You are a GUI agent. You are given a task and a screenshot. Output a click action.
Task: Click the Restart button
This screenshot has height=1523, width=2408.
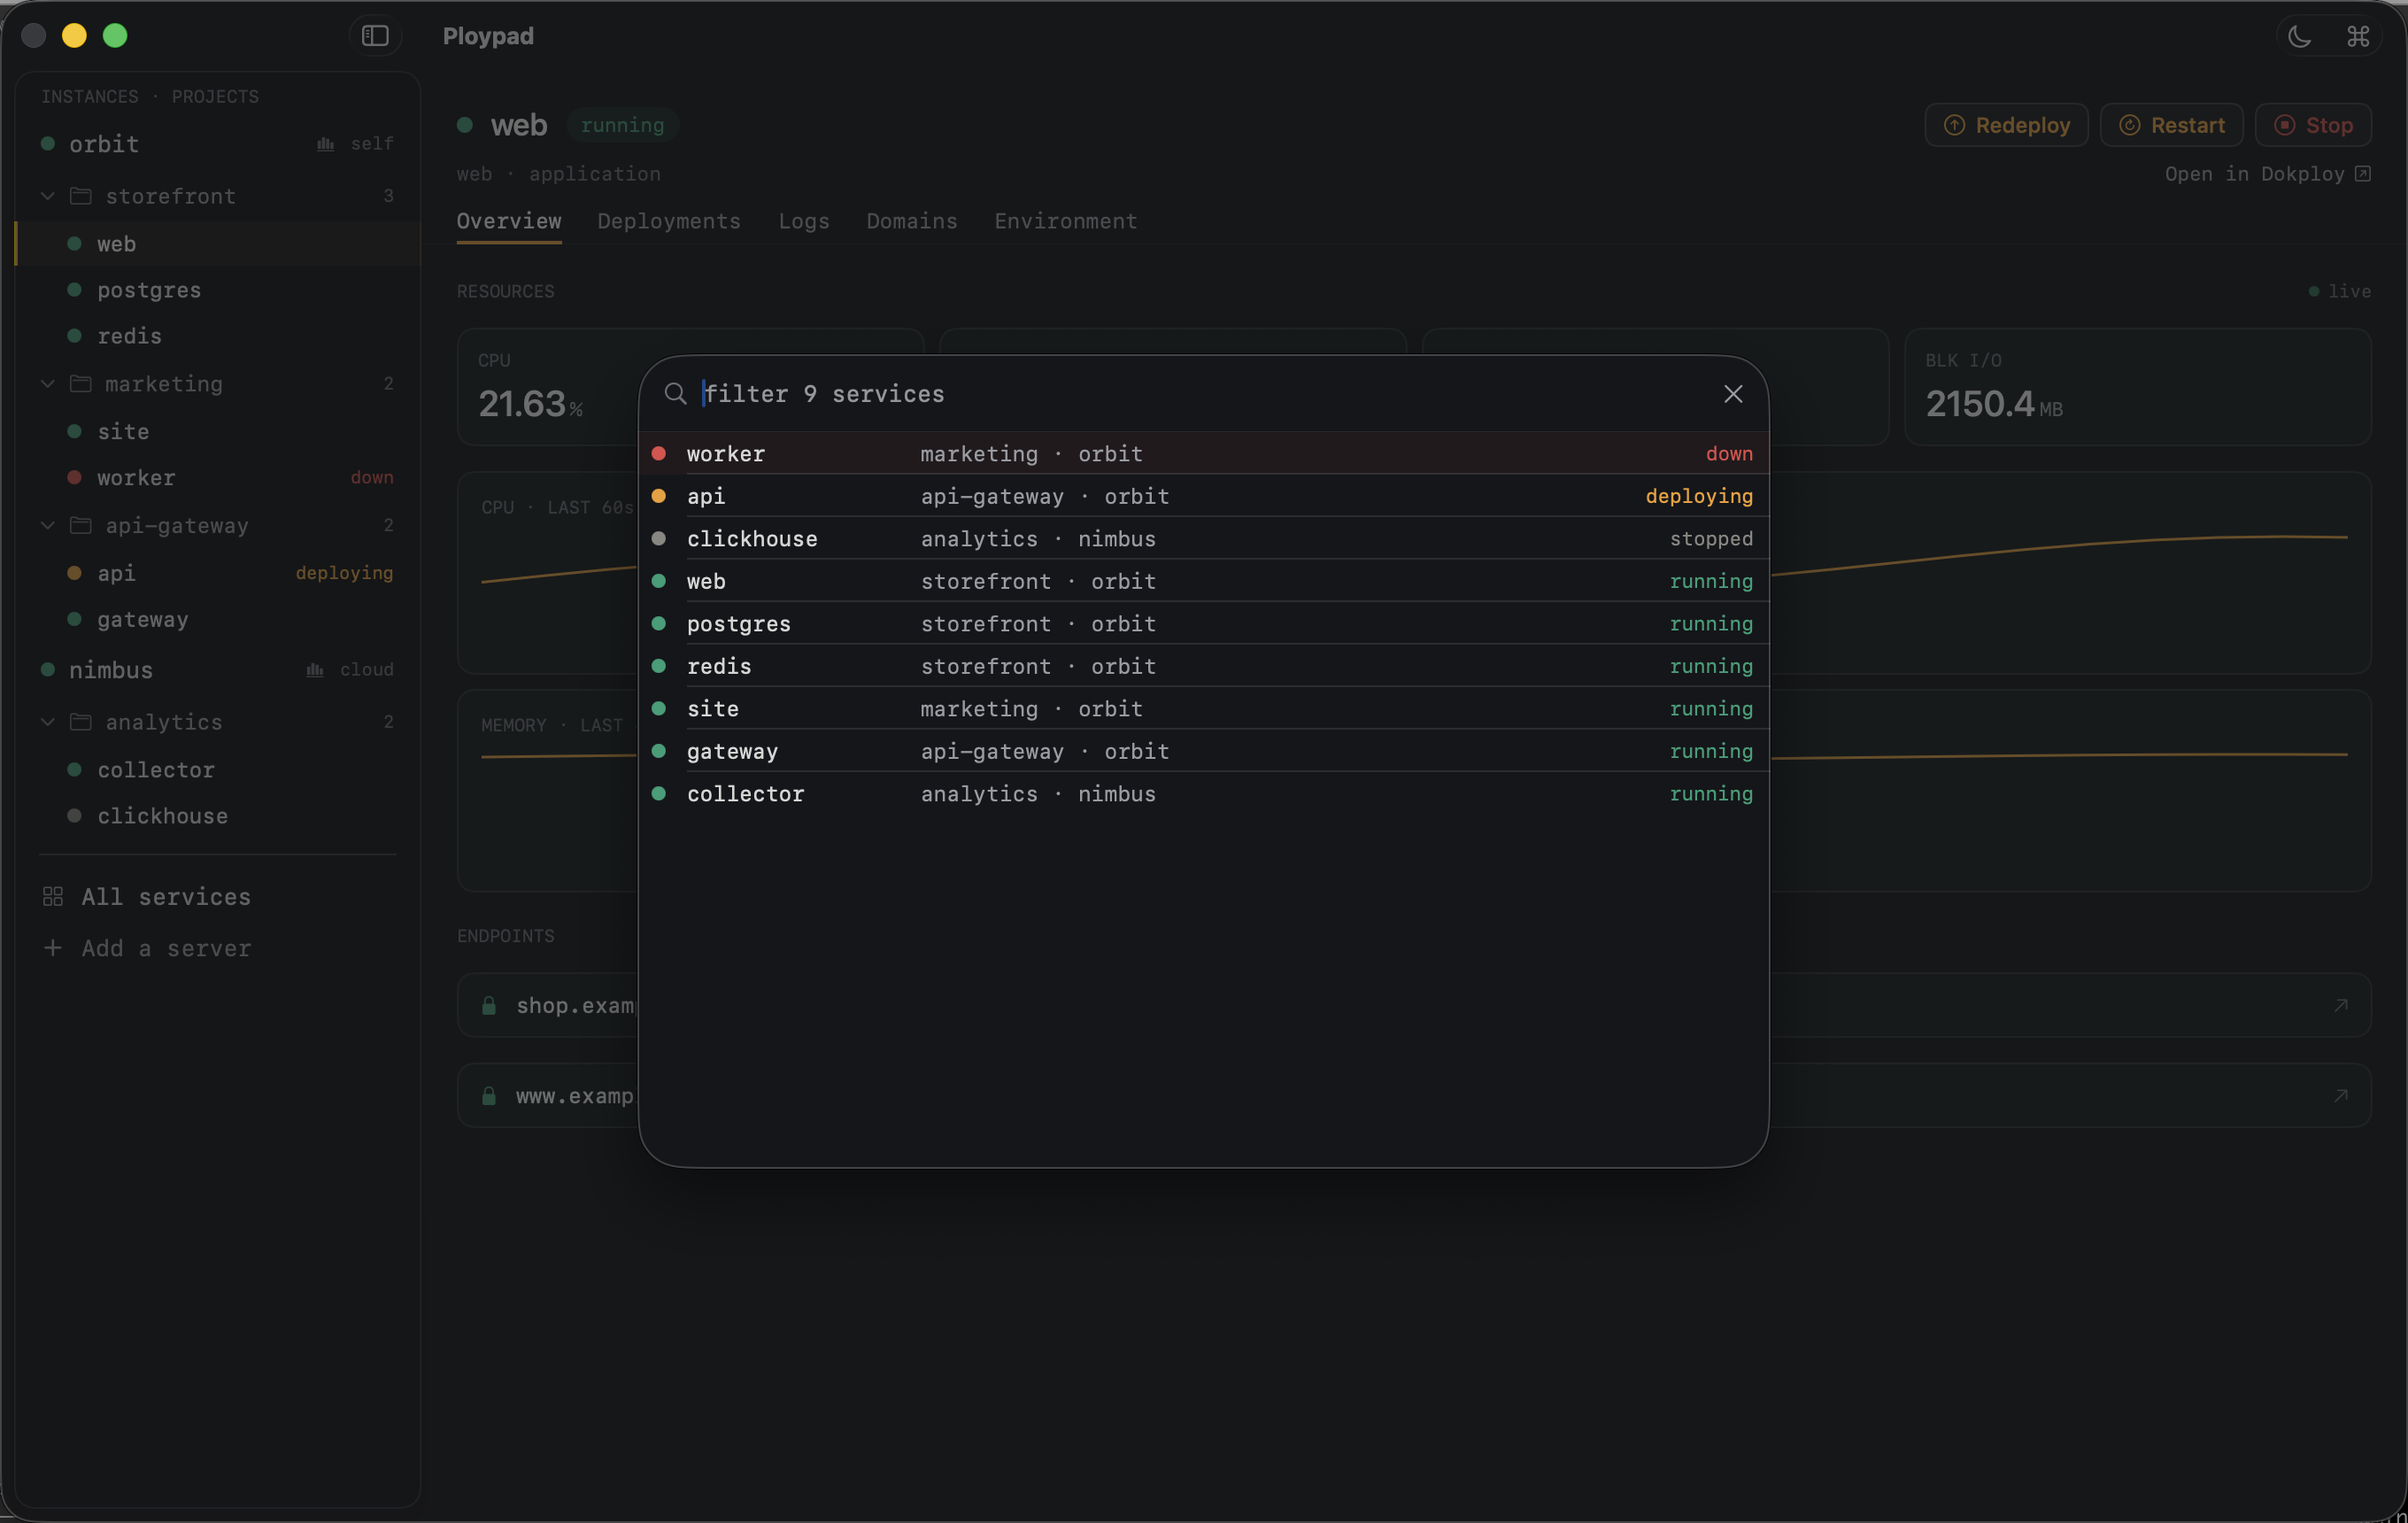pos(2171,125)
